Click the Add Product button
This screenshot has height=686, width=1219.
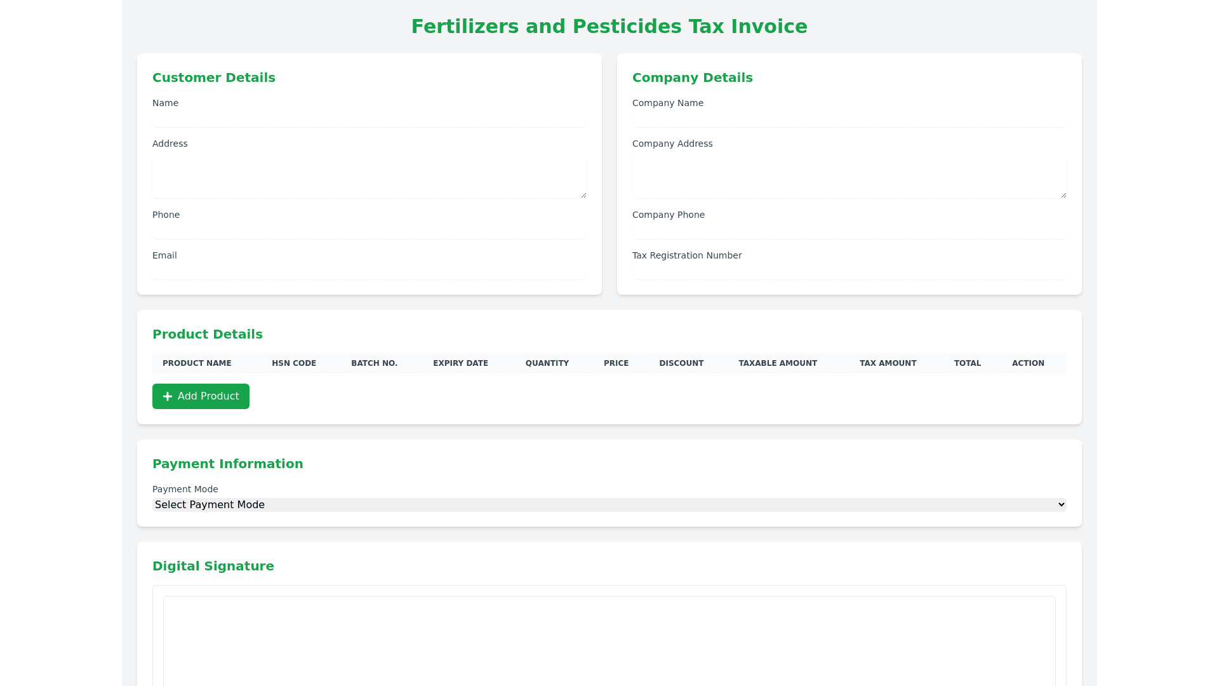201,396
